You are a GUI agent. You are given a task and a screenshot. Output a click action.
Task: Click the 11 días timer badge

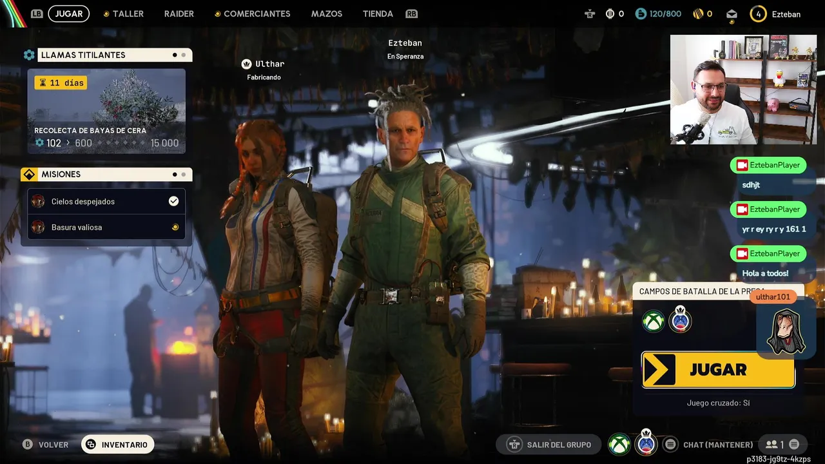pyautogui.click(x=61, y=82)
